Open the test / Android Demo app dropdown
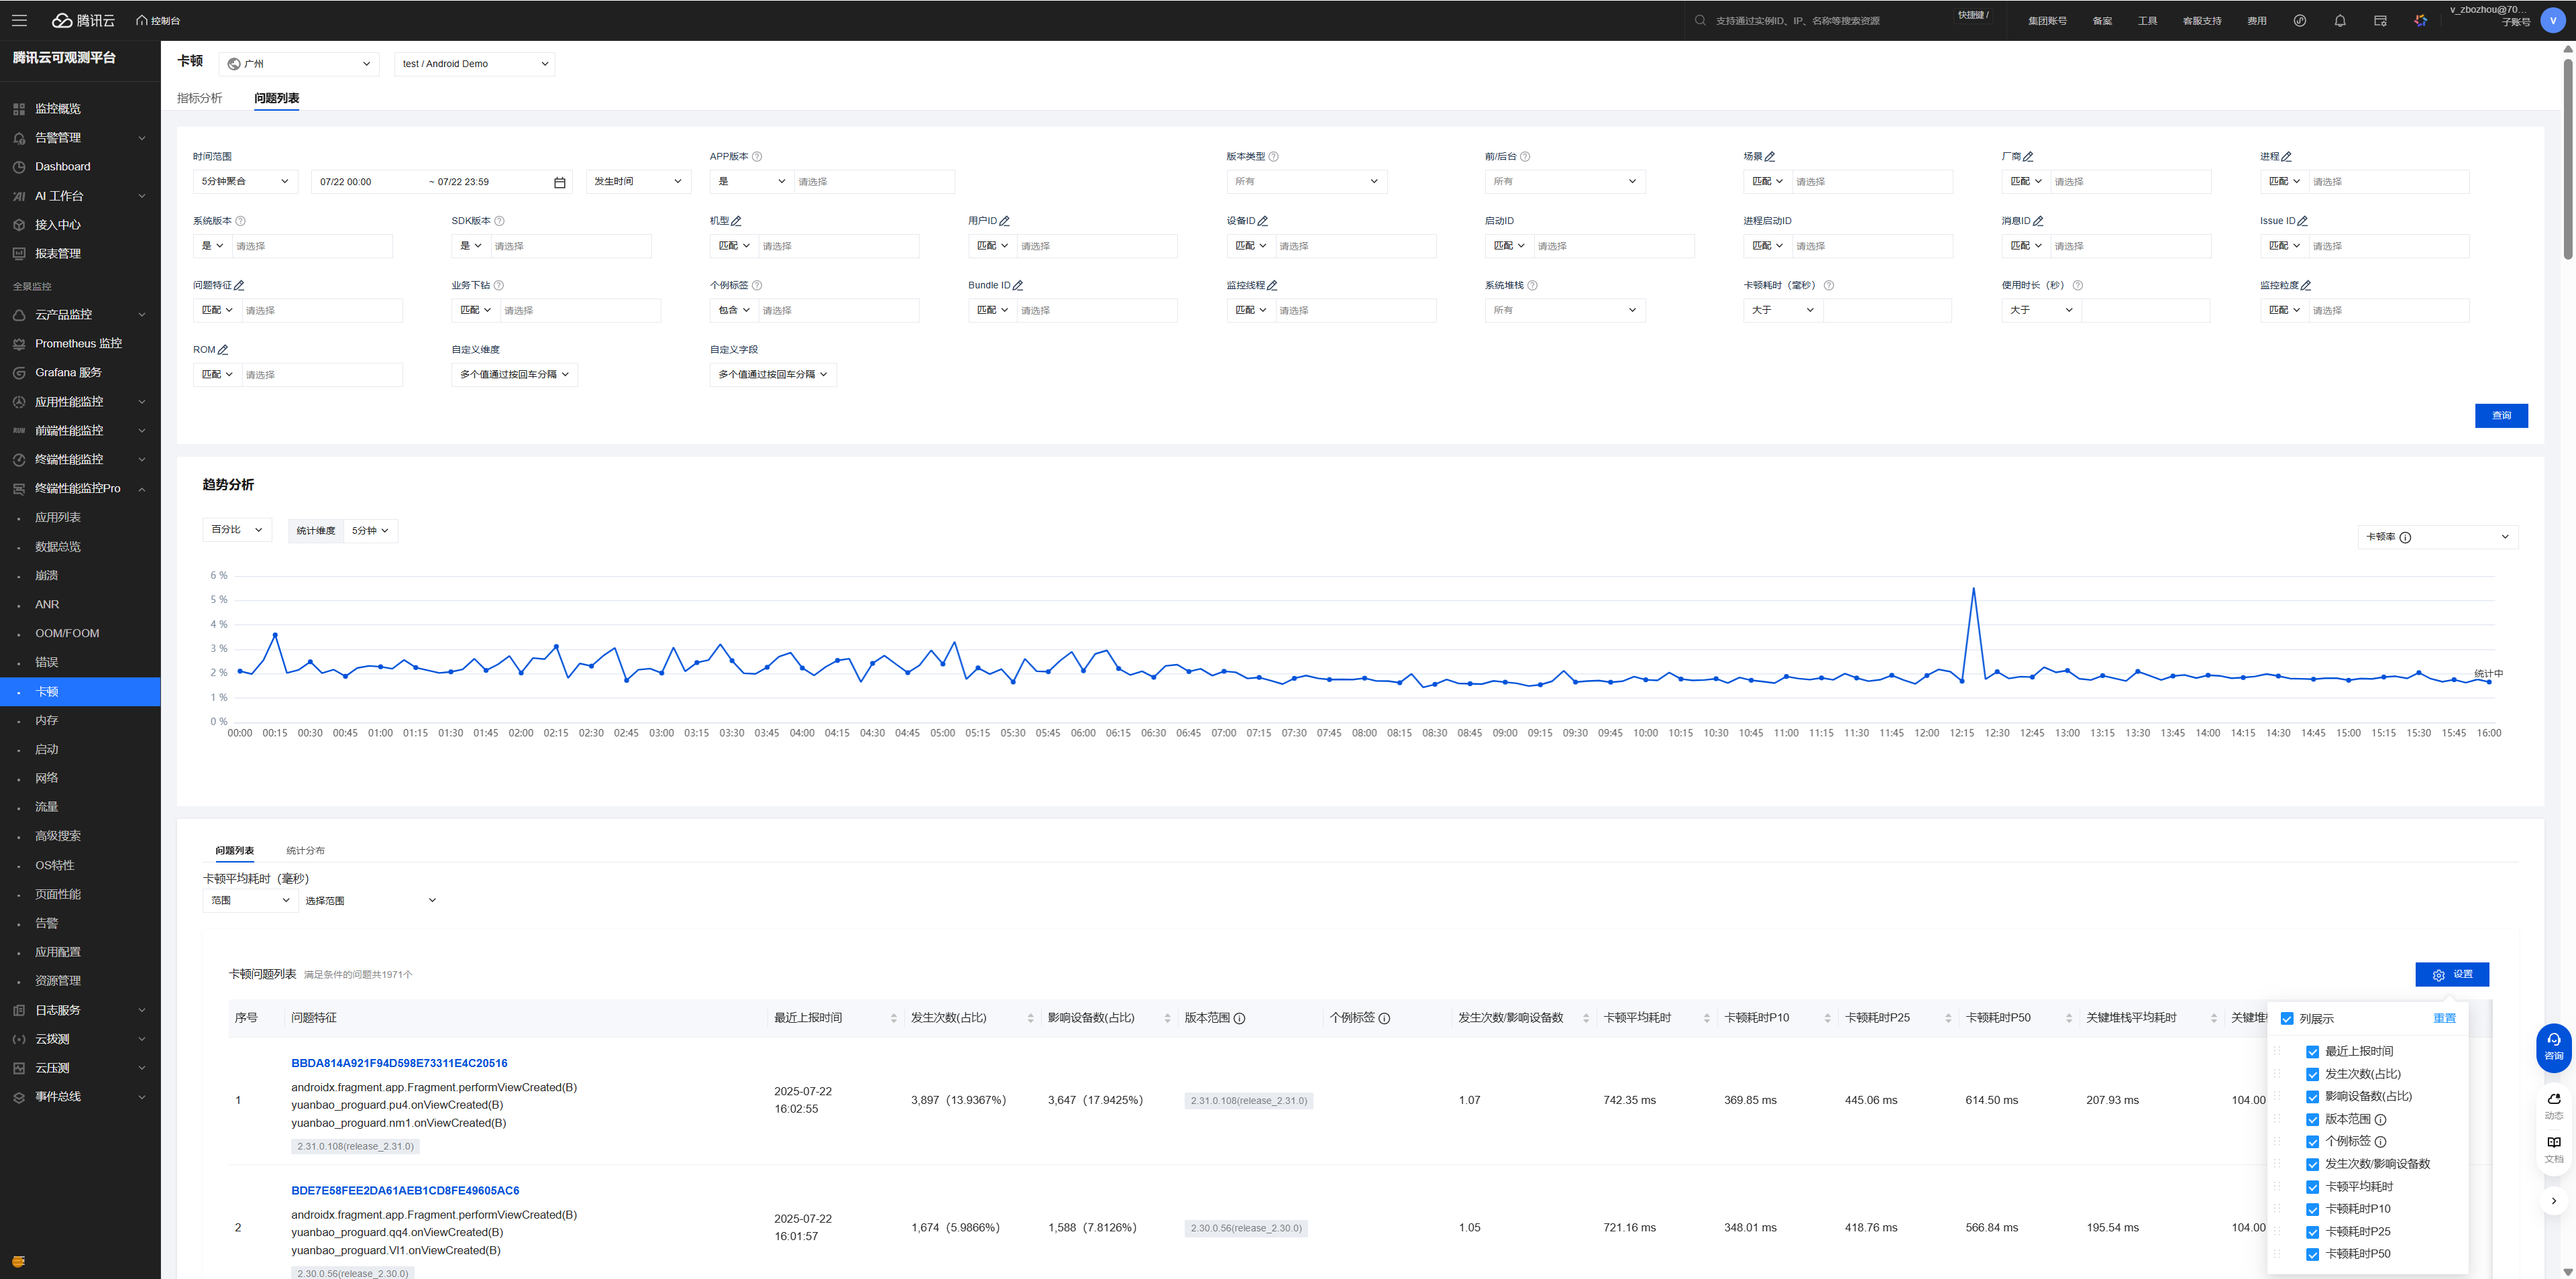 (x=474, y=64)
